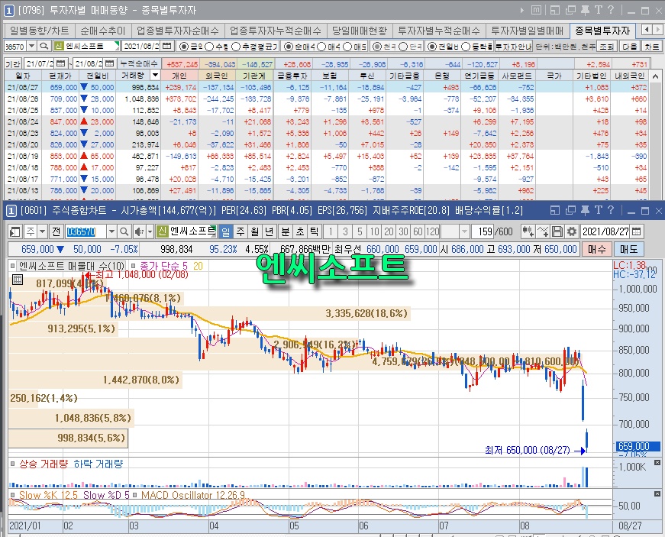Select the 매수 radio button
The height and width of the screenshot is (537, 665).
coord(321,47)
